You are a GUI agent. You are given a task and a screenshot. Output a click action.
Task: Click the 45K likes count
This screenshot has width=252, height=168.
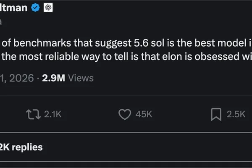point(144,114)
